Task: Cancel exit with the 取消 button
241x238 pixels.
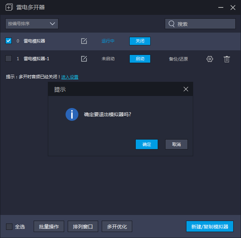Action: 176,144
